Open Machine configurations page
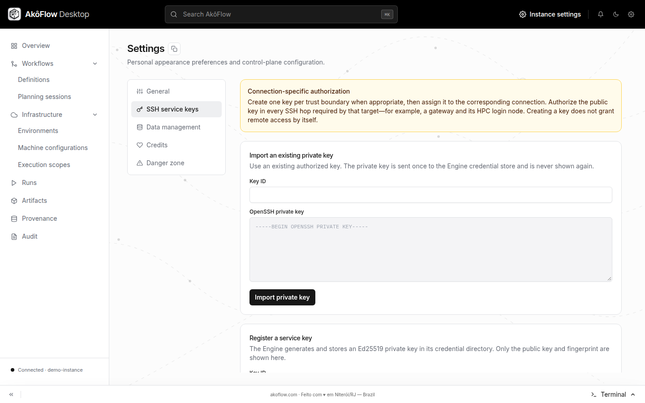The width and height of the screenshot is (645, 403). click(x=53, y=148)
